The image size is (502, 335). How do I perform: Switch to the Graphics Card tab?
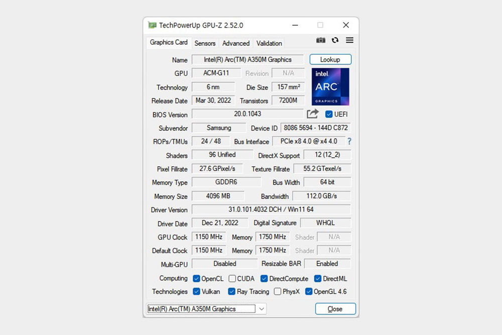click(x=169, y=42)
